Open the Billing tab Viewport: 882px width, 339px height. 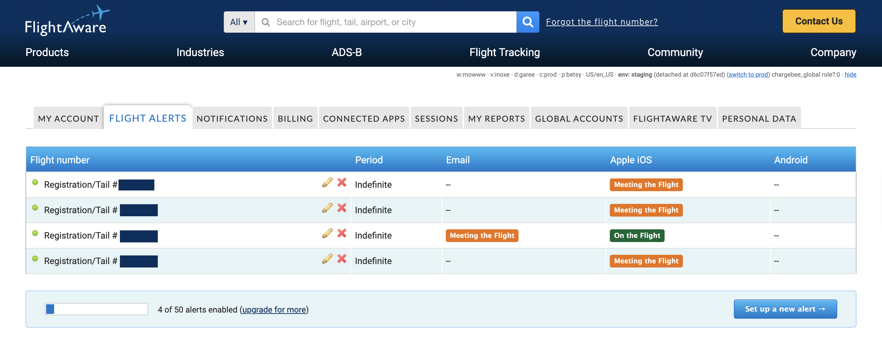coord(295,118)
